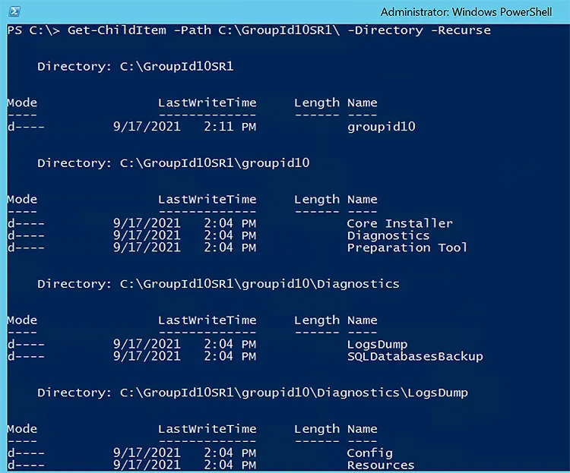Screen dimensions: 570x473
Task: Select the 'Resources' folder name
Action: (381, 465)
